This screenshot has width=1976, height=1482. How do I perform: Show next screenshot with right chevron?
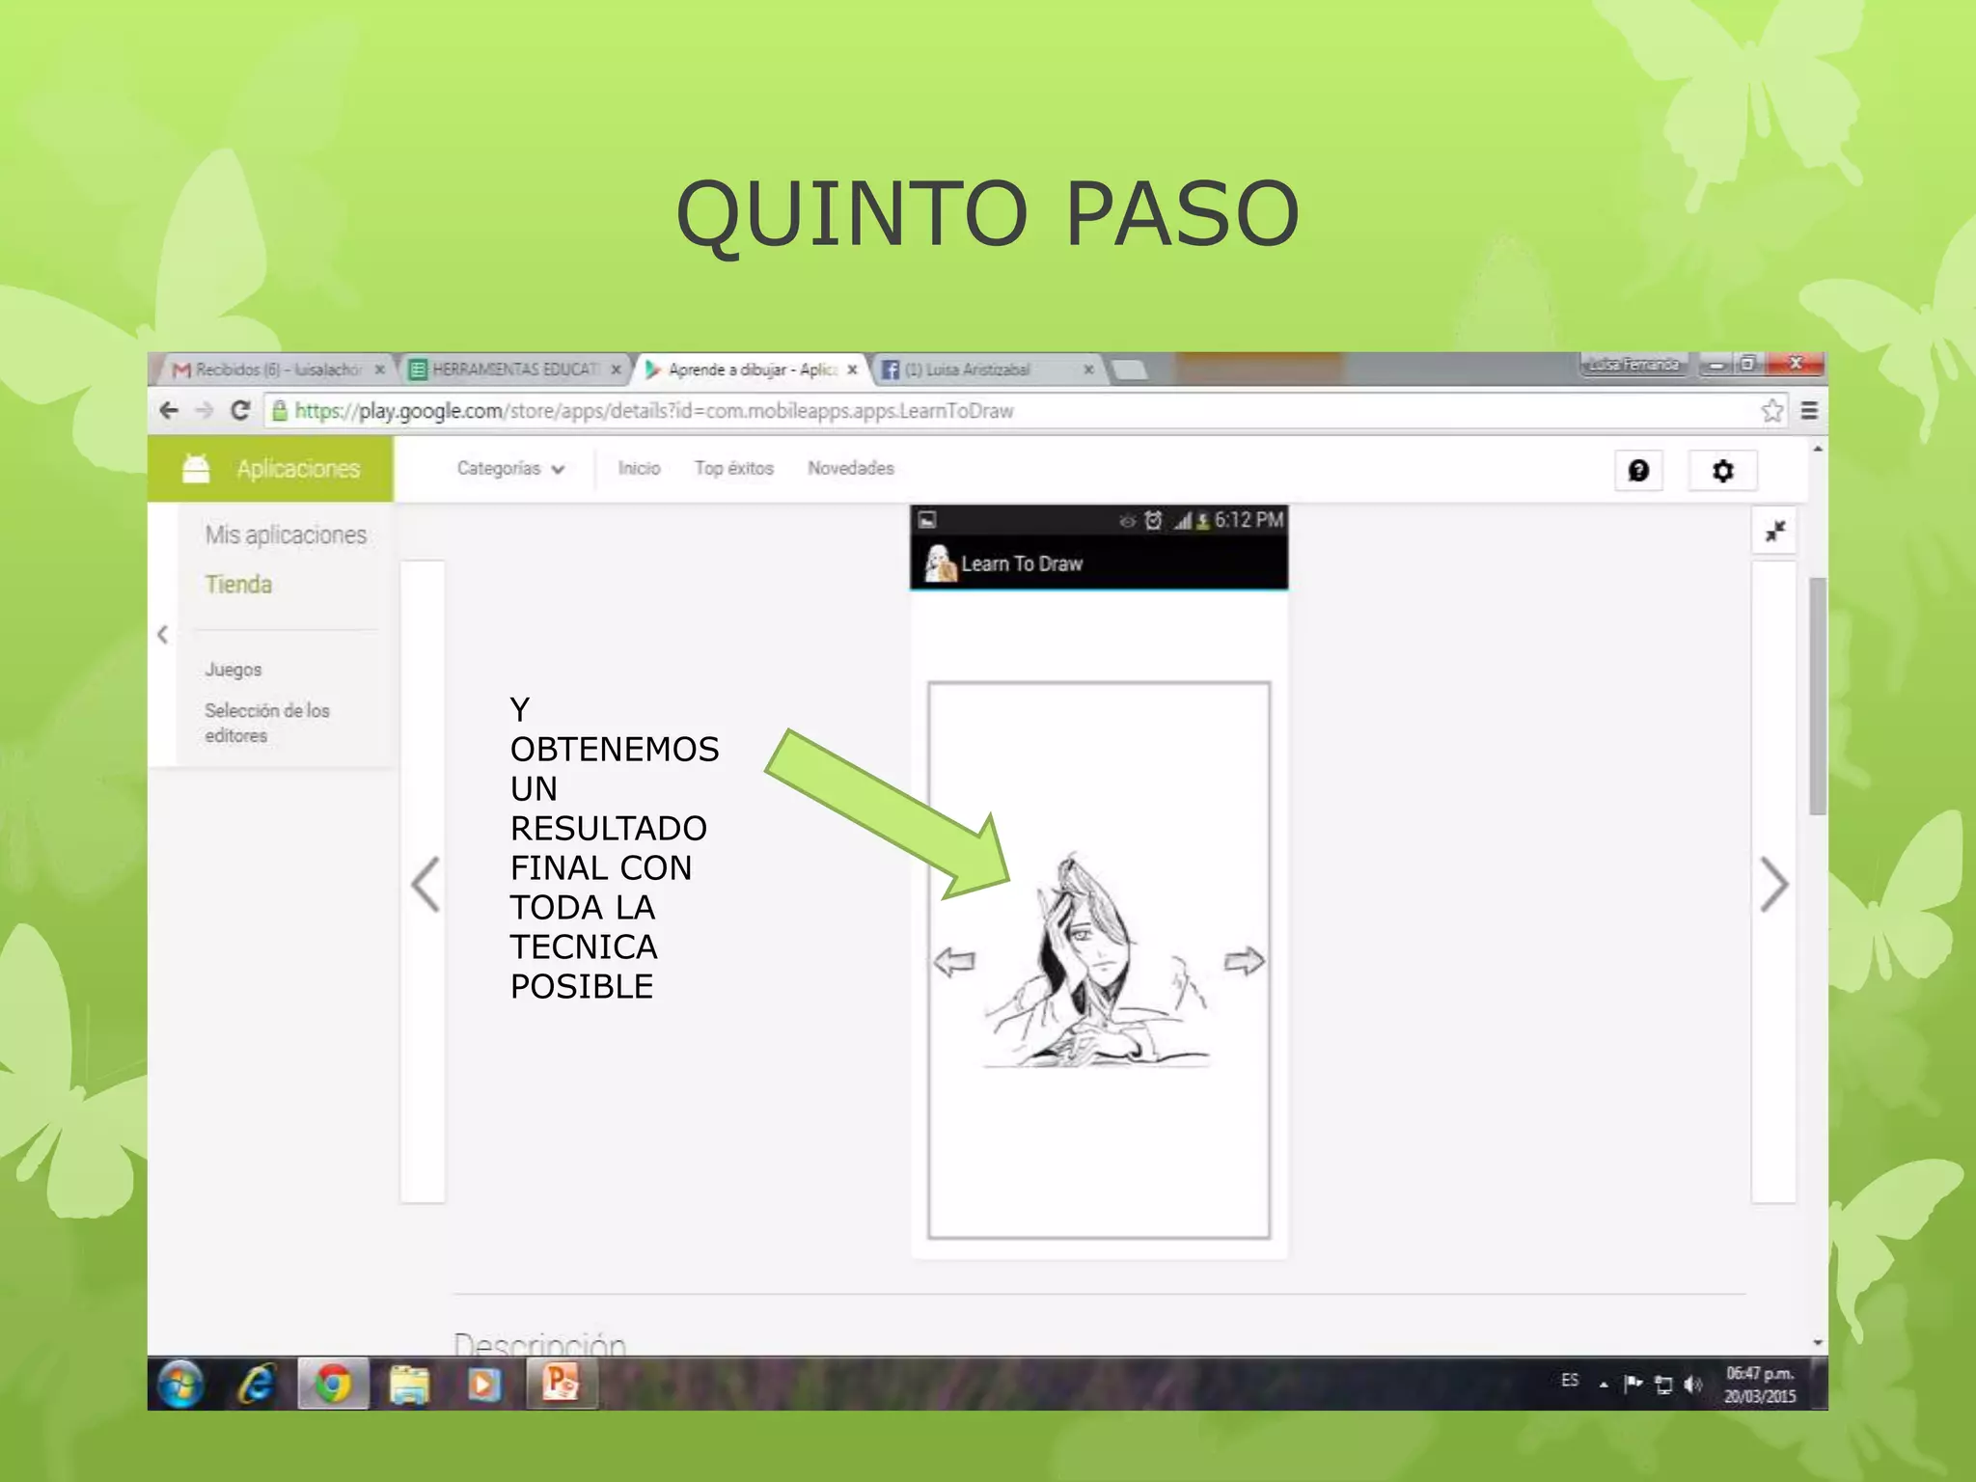(x=1773, y=883)
